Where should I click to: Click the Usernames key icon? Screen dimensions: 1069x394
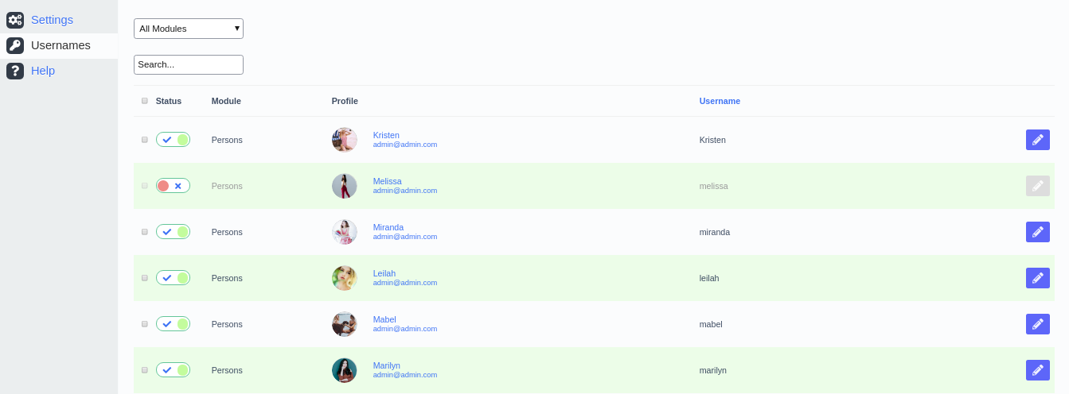(x=15, y=45)
